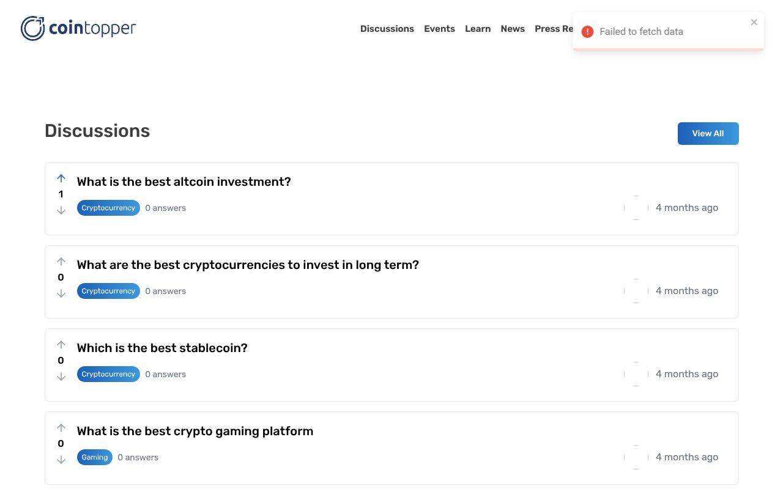
Task: Open the Discussions menu item
Action: pyautogui.click(x=387, y=29)
